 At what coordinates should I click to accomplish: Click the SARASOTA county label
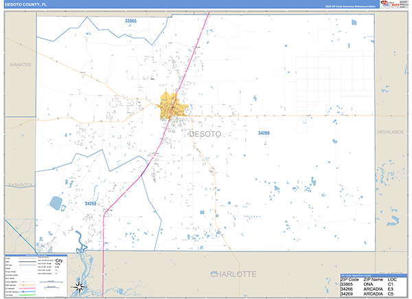(x=20, y=185)
